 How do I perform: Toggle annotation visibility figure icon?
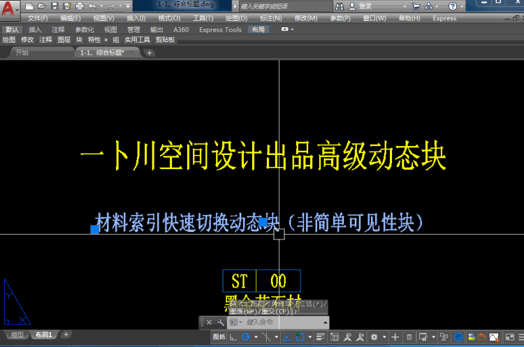click(x=347, y=337)
